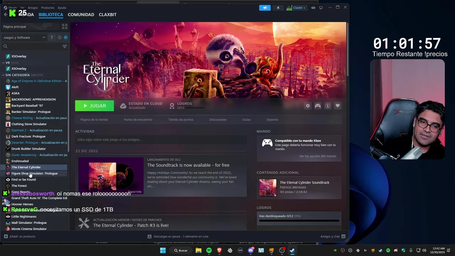This screenshot has width=455, height=256.
Task: Select Little Nightmares in the library
Action: tap(24, 217)
